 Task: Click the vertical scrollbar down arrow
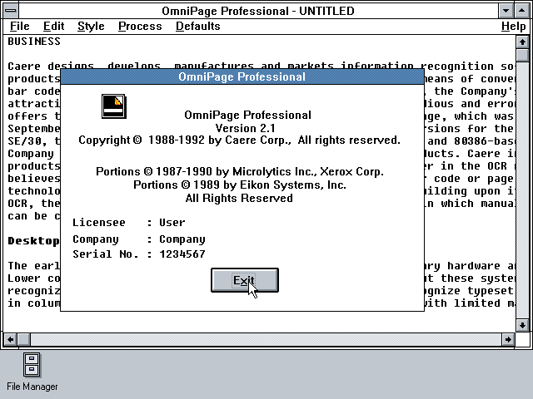point(522,326)
